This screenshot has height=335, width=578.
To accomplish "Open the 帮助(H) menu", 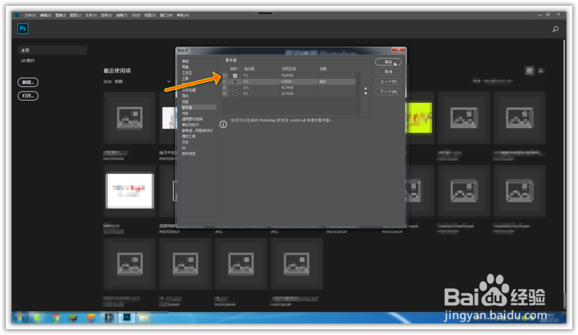I will pos(183,15).
